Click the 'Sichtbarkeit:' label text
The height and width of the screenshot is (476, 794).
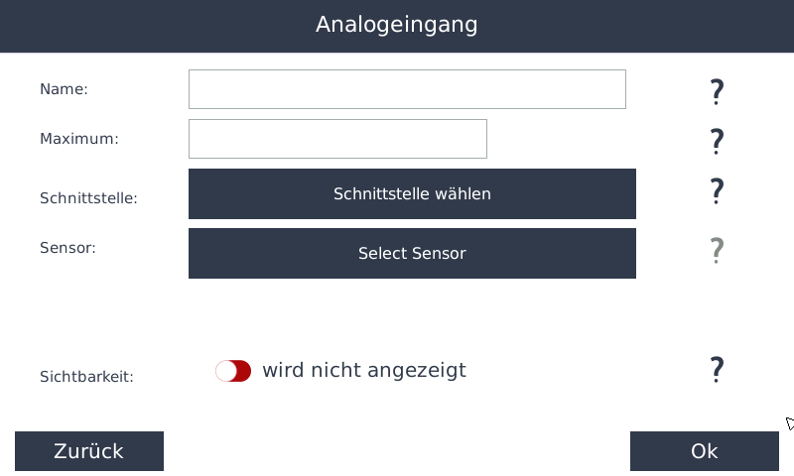pos(86,377)
